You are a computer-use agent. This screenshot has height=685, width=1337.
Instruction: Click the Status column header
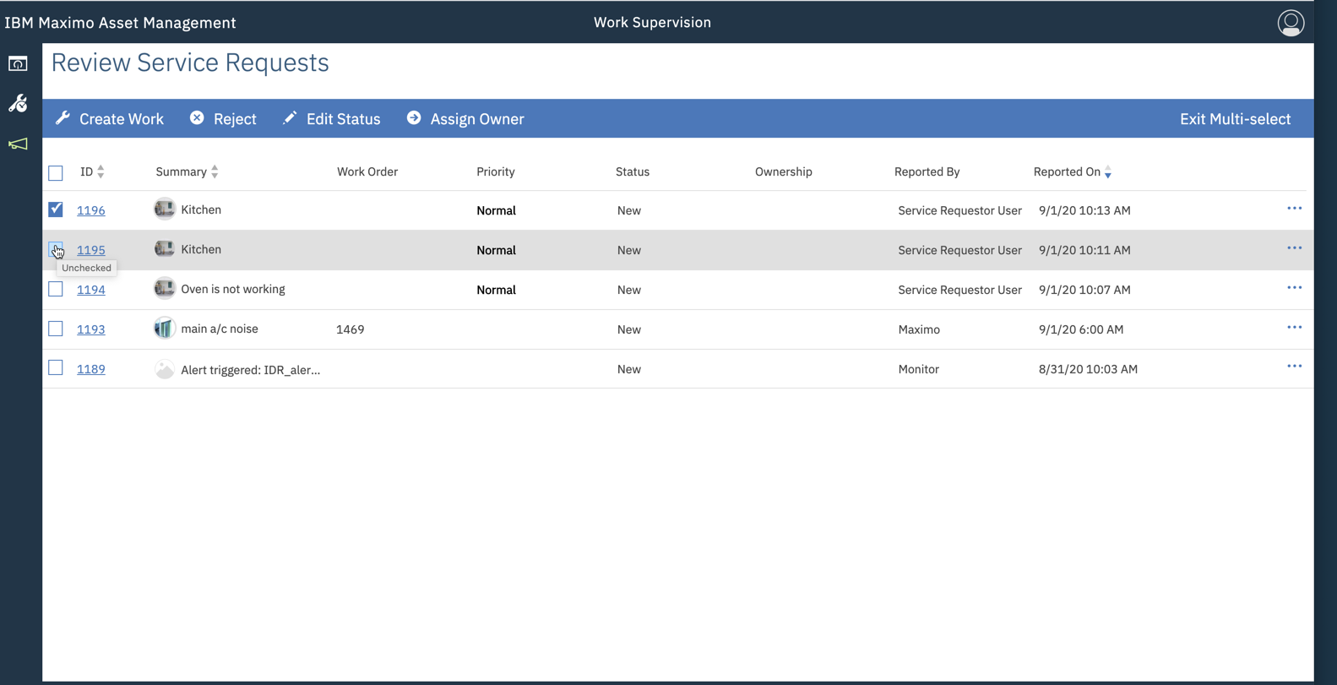click(x=633, y=171)
